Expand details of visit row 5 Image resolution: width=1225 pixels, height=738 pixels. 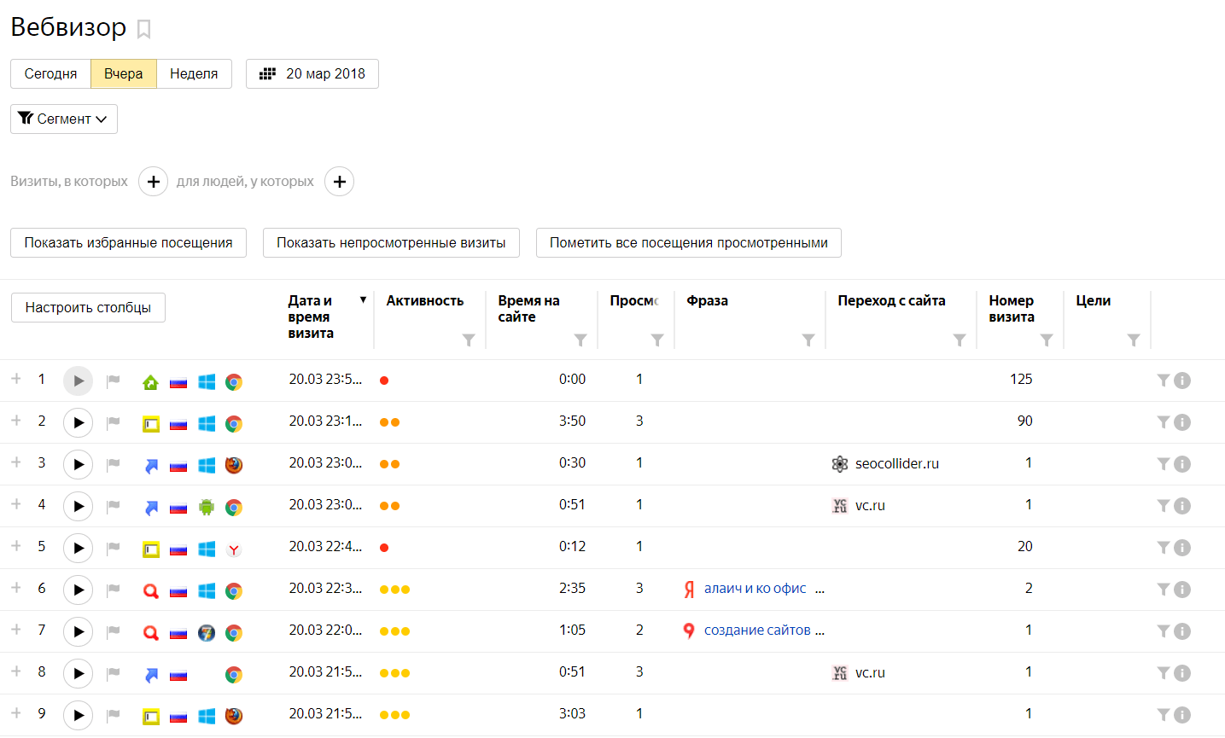[x=16, y=545]
